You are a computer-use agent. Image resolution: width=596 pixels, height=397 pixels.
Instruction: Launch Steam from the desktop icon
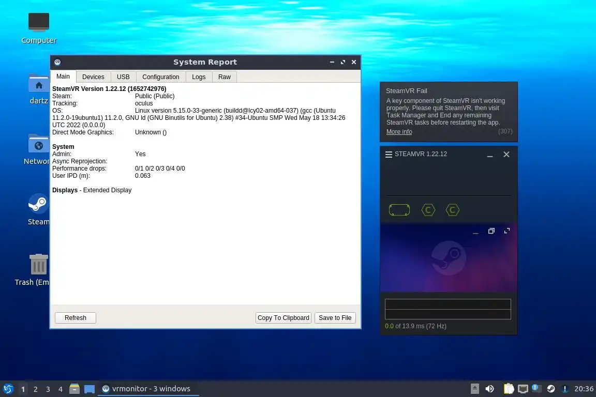pyautogui.click(x=38, y=209)
